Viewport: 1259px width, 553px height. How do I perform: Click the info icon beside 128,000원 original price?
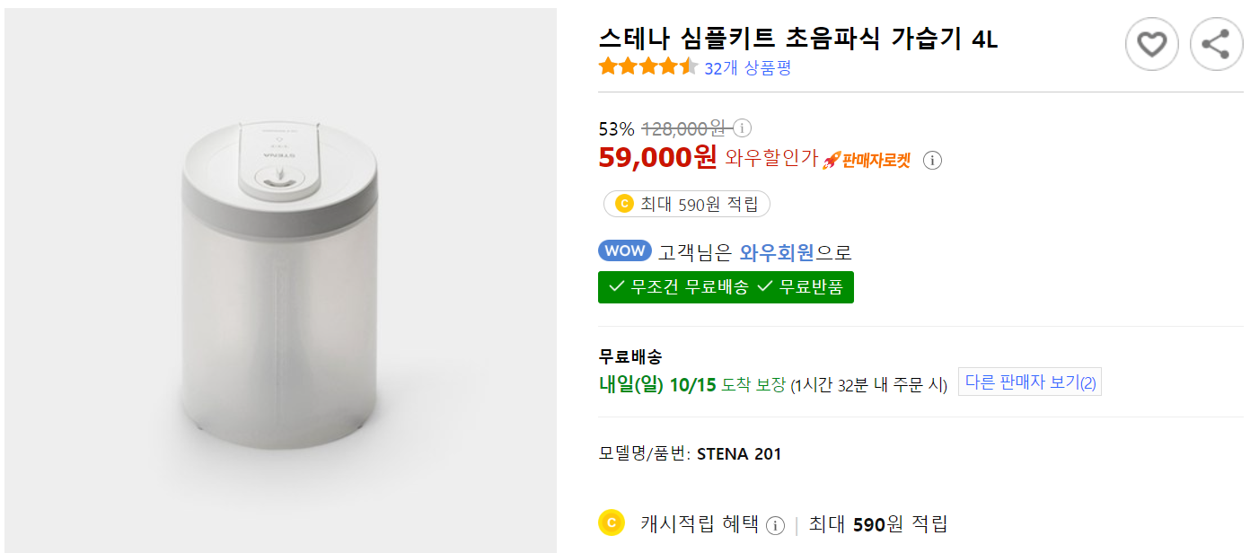[742, 128]
